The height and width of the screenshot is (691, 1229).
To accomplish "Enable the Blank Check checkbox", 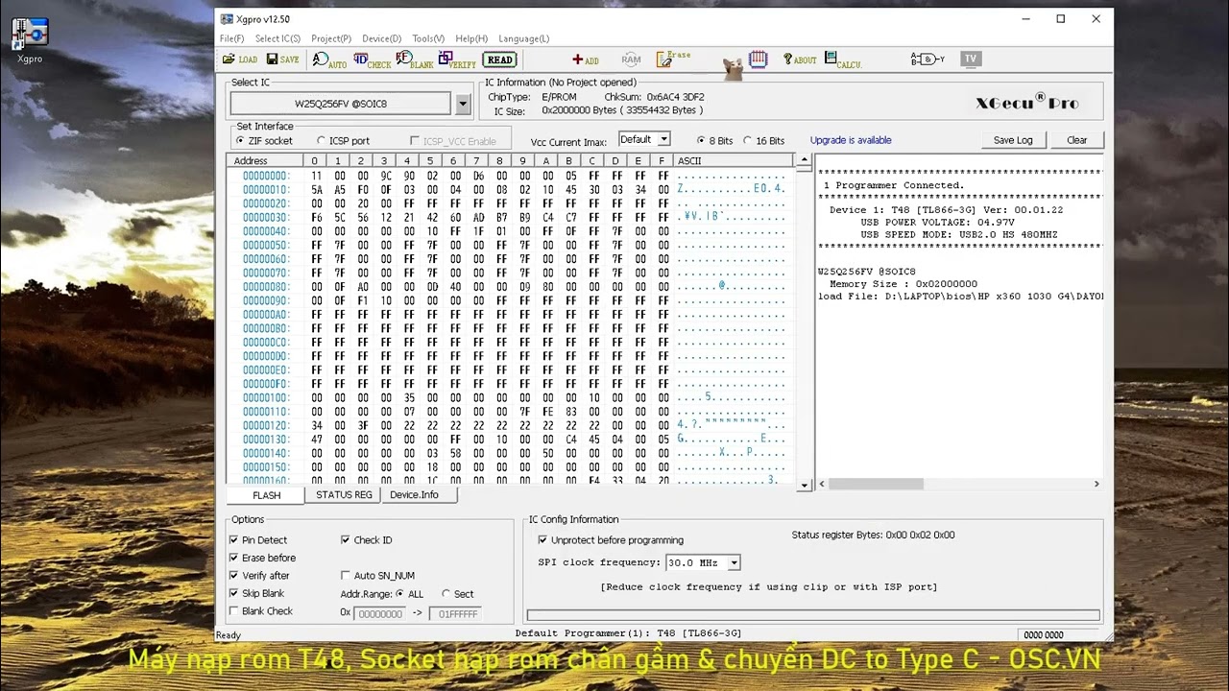I will click(233, 611).
